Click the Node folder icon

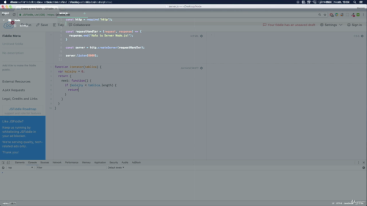10,21
